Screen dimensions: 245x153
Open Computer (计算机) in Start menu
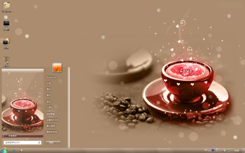[49, 107]
